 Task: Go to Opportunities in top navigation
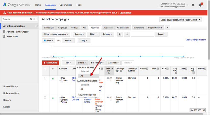tap(66, 5)
